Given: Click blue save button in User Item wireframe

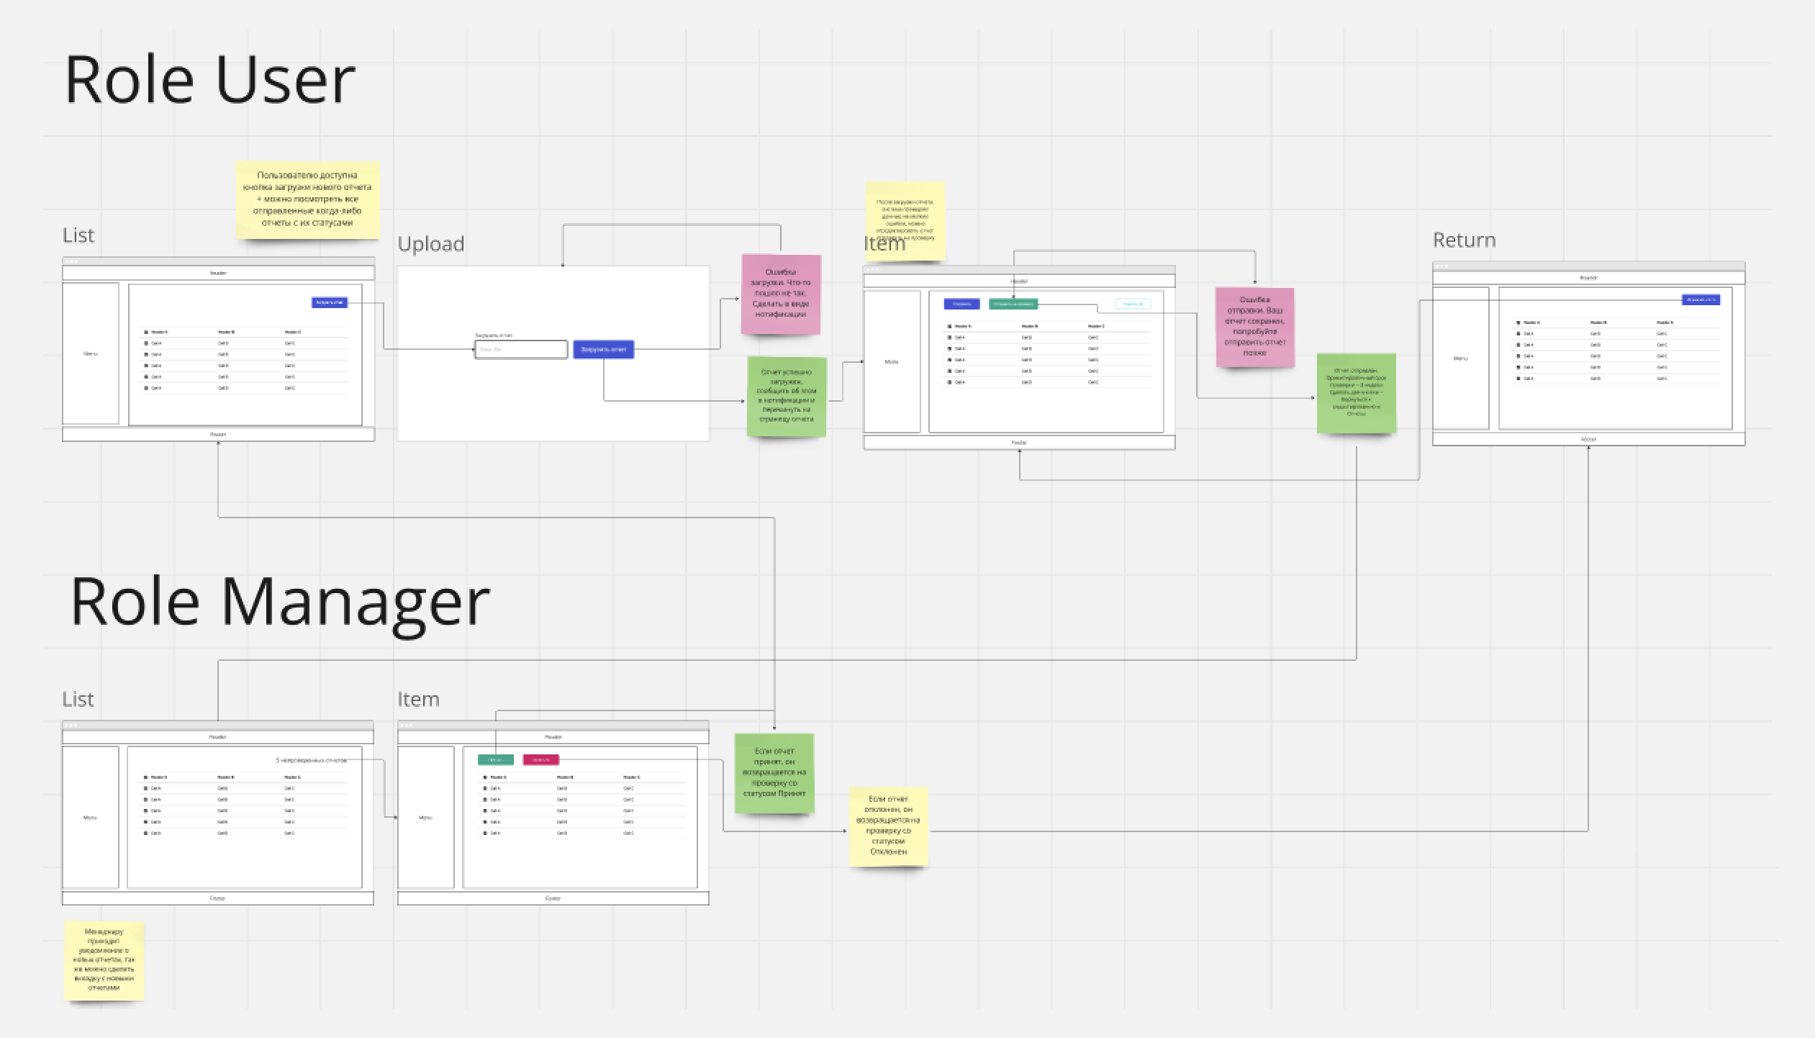Looking at the screenshot, I should [x=961, y=304].
